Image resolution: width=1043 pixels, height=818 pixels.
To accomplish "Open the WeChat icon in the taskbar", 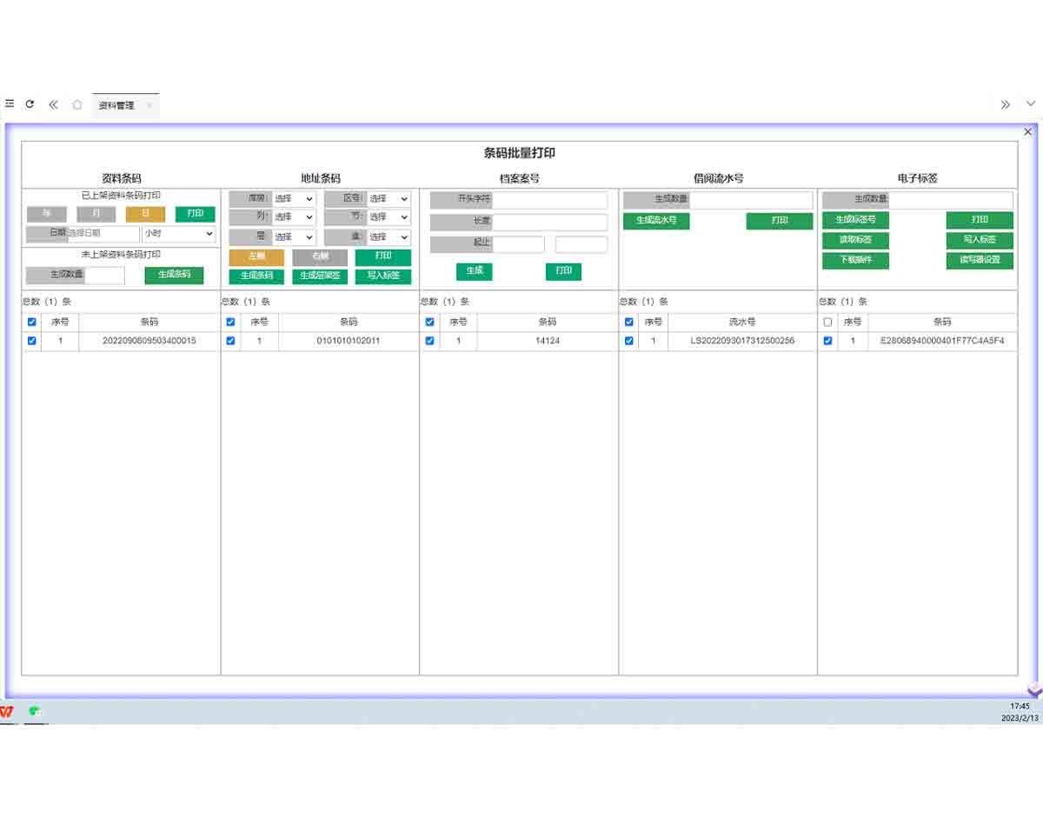I will click(x=35, y=711).
